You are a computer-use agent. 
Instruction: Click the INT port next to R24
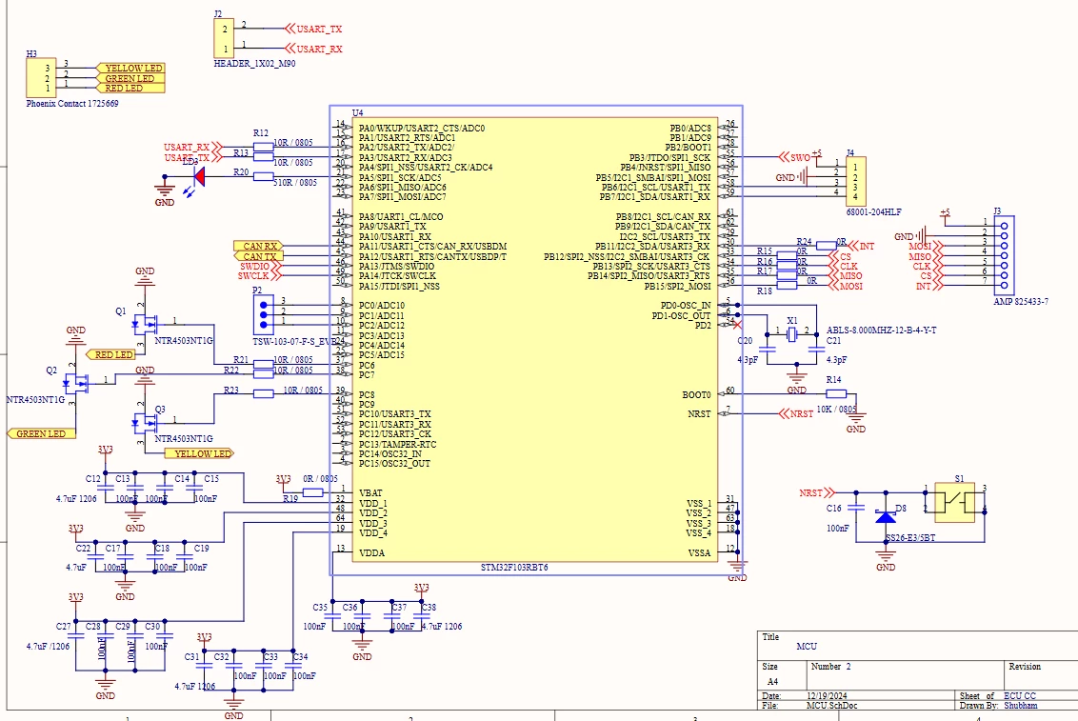[x=862, y=246]
